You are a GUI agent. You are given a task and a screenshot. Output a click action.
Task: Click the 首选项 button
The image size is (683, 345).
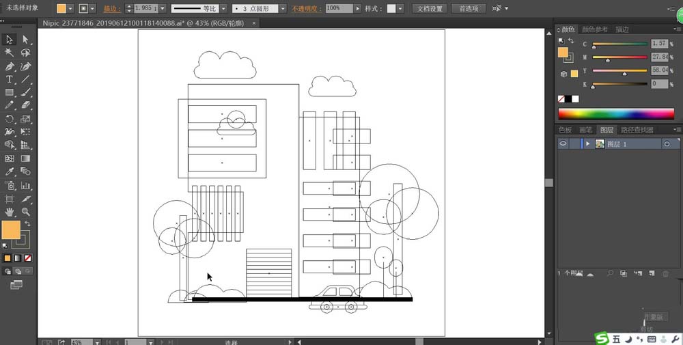[469, 8]
